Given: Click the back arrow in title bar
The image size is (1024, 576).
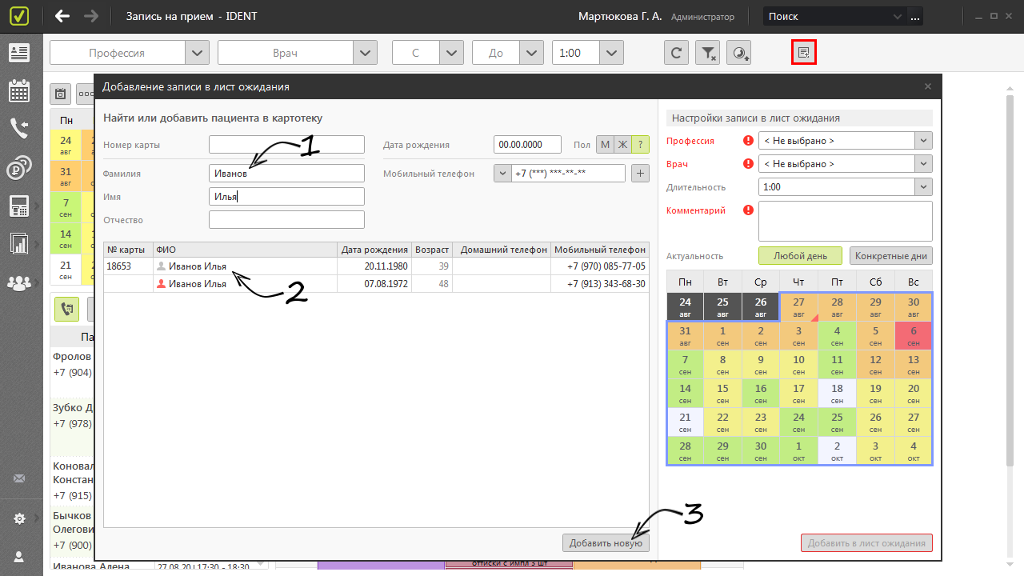Looking at the screenshot, I should [x=62, y=16].
